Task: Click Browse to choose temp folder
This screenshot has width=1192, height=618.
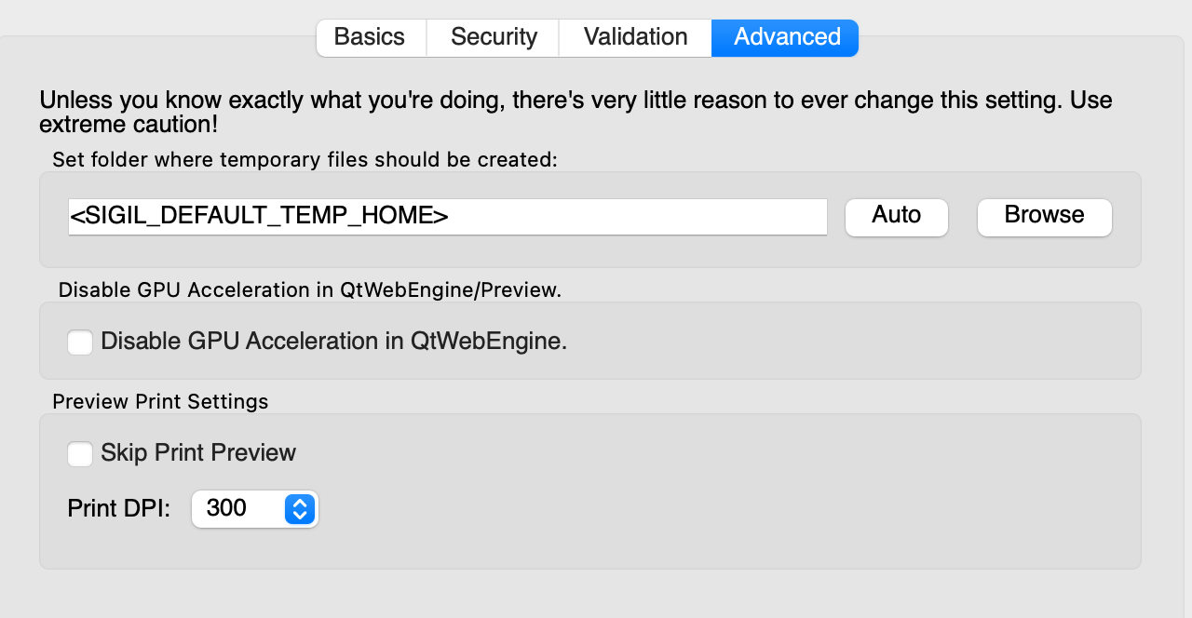Action: [x=1044, y=216]
